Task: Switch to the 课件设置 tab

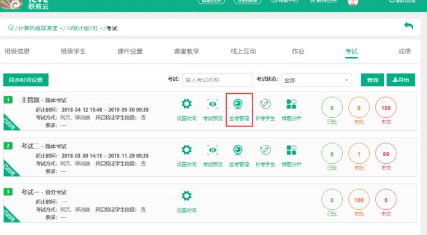Action: coord(130,51)
